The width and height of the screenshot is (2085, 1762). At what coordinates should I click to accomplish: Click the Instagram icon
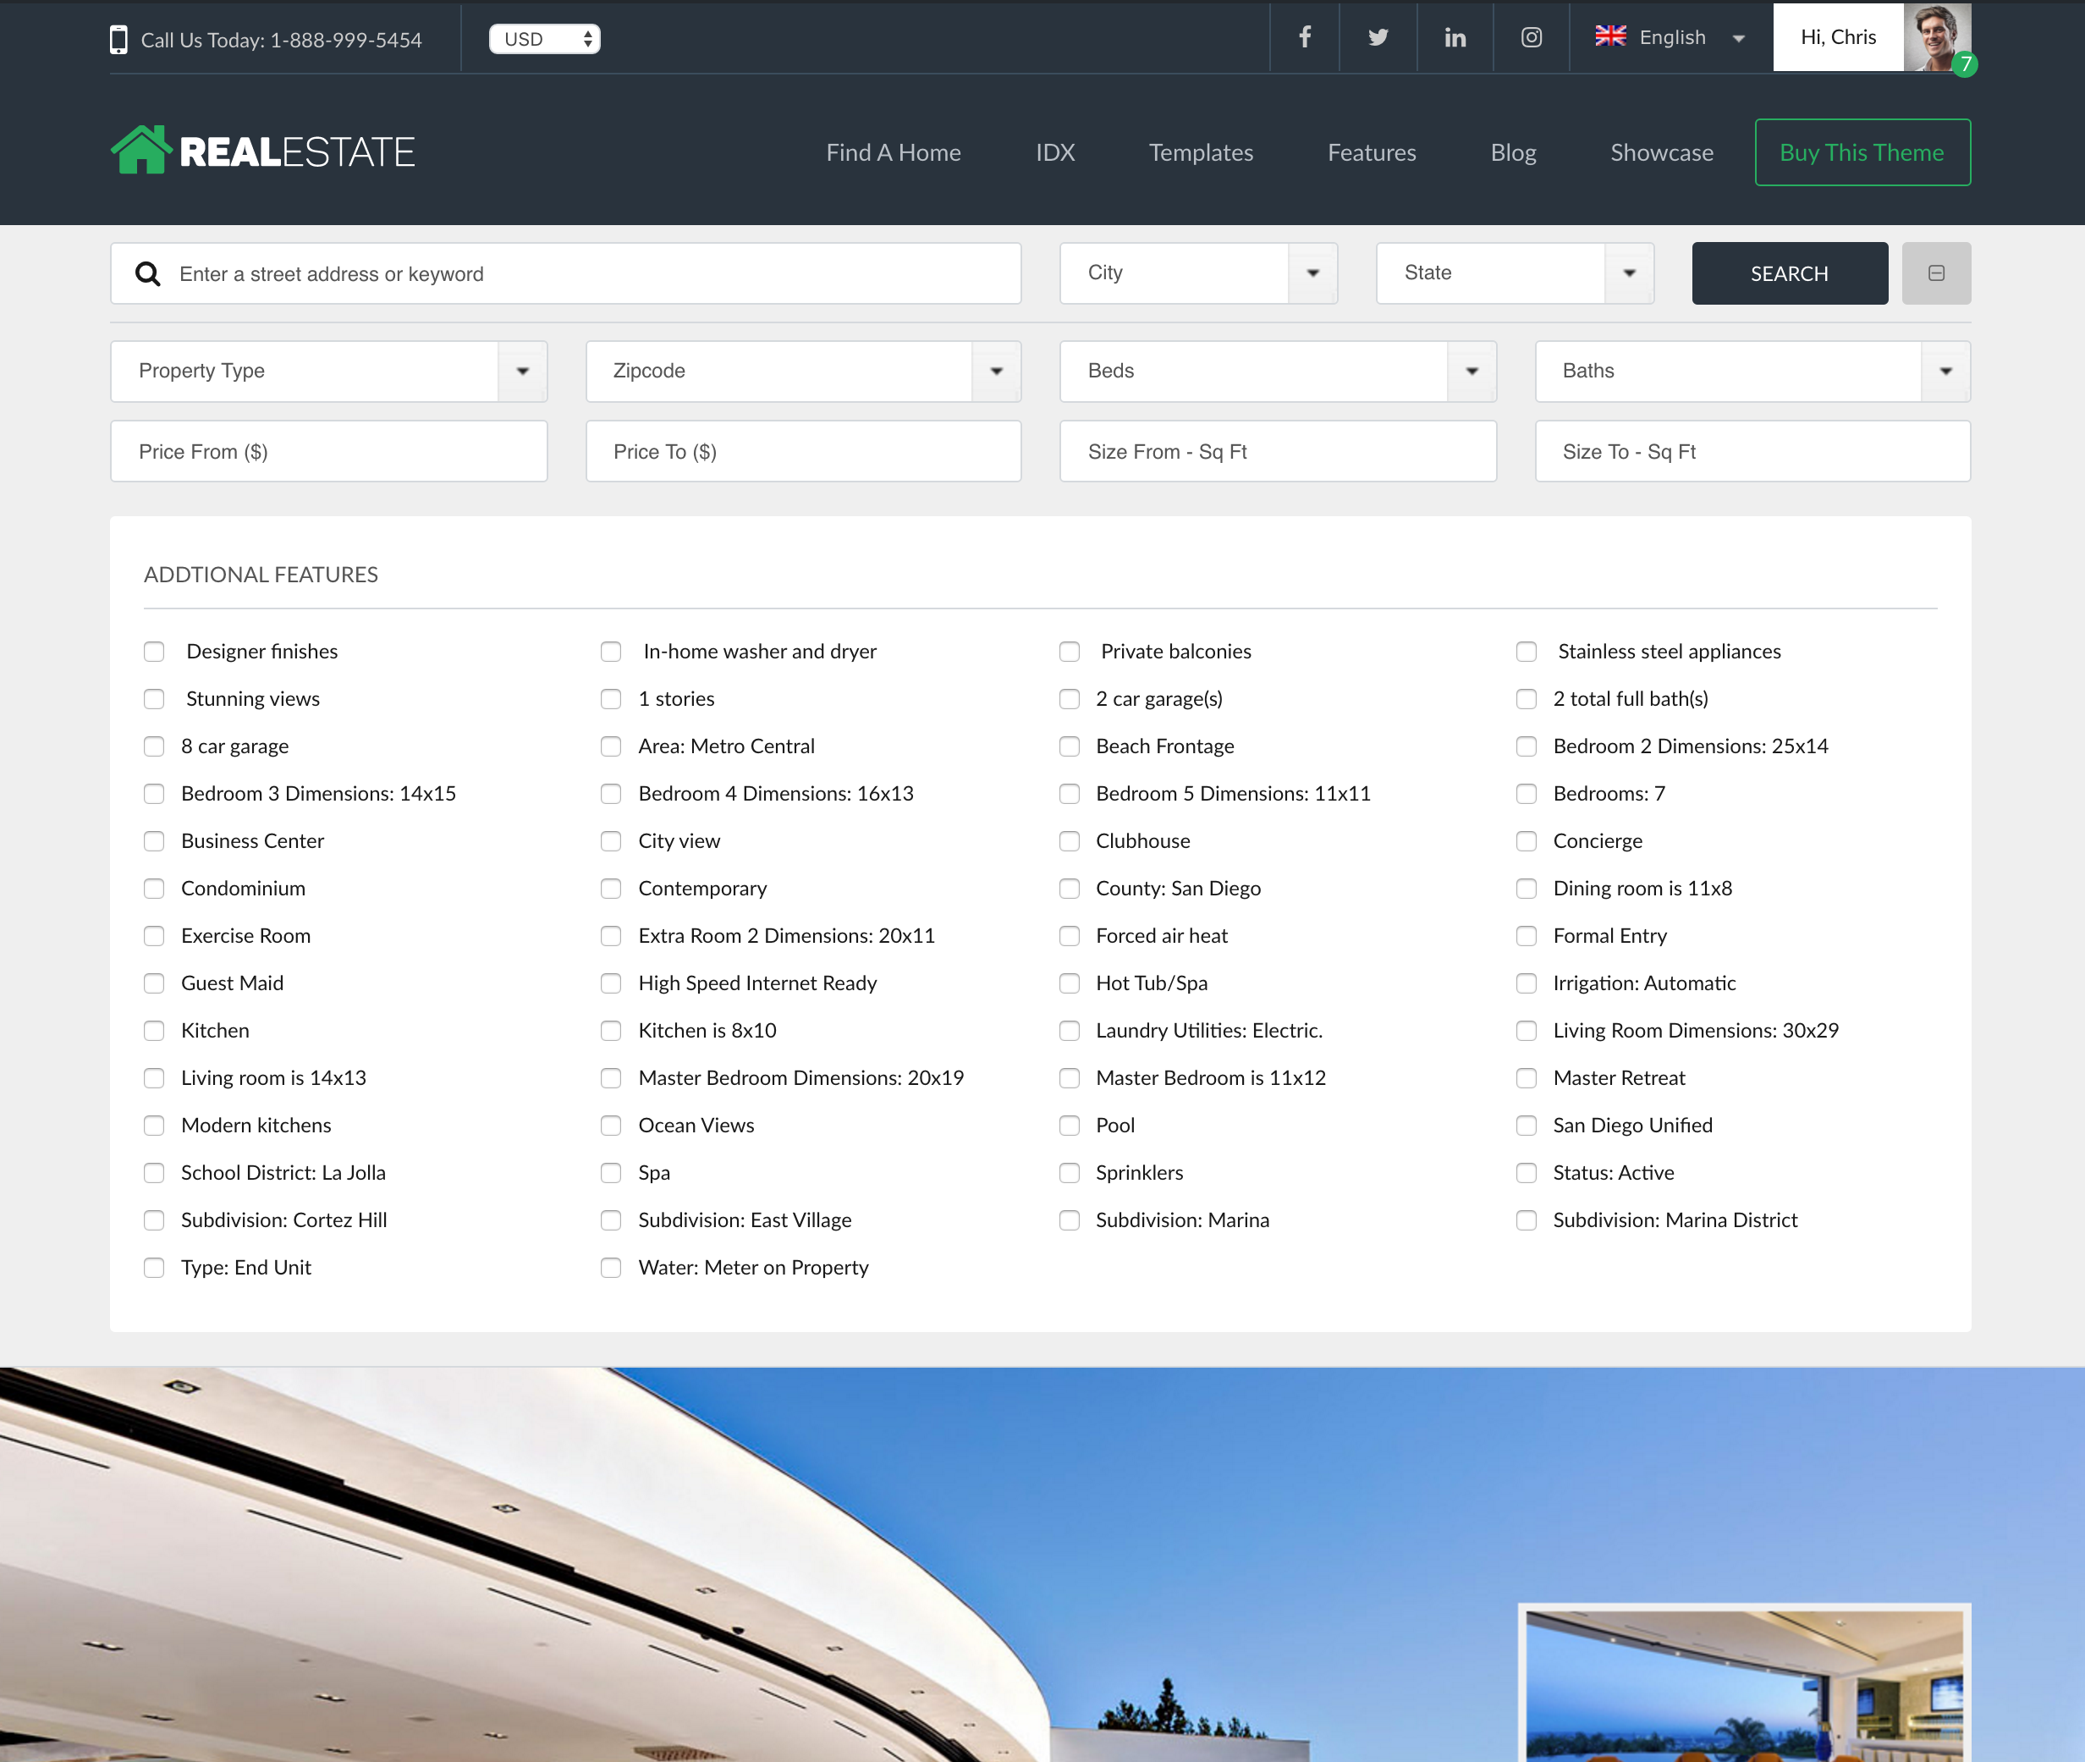(1531, 38)
